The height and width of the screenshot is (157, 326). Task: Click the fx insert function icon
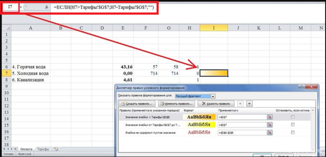(47, 7)
